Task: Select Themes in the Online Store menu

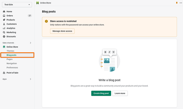Action: (x=10, y=51)
